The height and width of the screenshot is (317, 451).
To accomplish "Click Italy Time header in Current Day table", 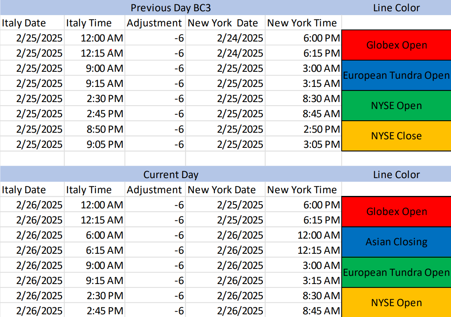I will 89,190.
